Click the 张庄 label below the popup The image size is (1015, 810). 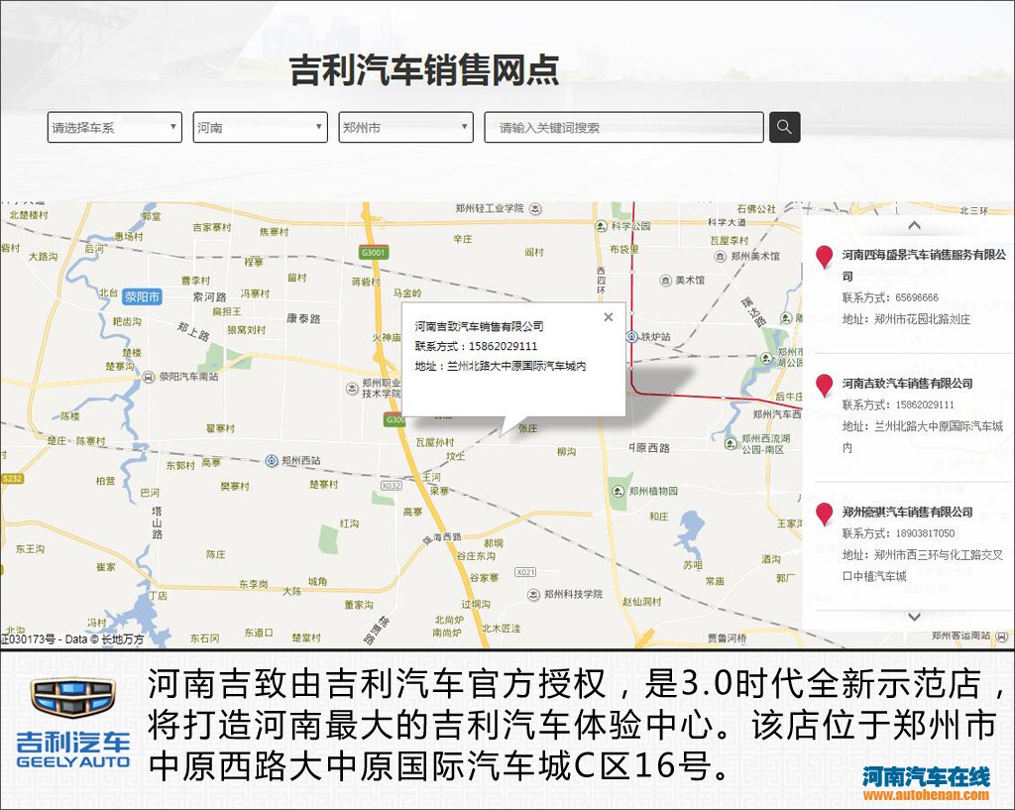coord(527,428)
